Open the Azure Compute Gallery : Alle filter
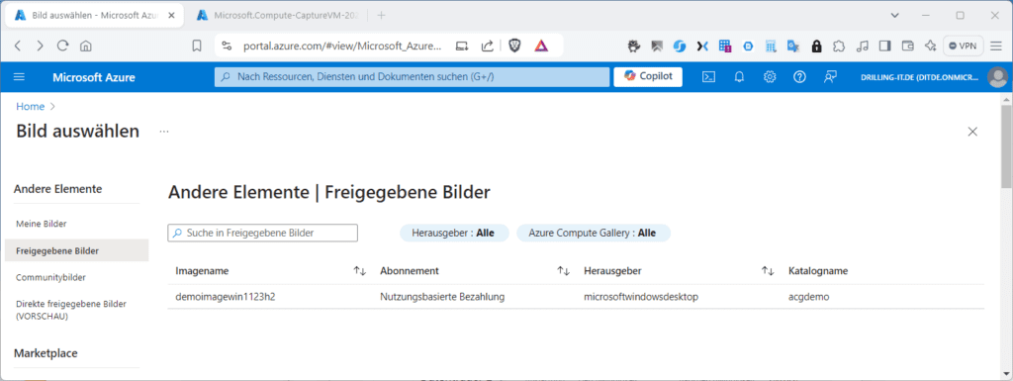Image resolution: width=1013 pixels, height=381 pixels. pyautogui.click(x=594, y=234)
